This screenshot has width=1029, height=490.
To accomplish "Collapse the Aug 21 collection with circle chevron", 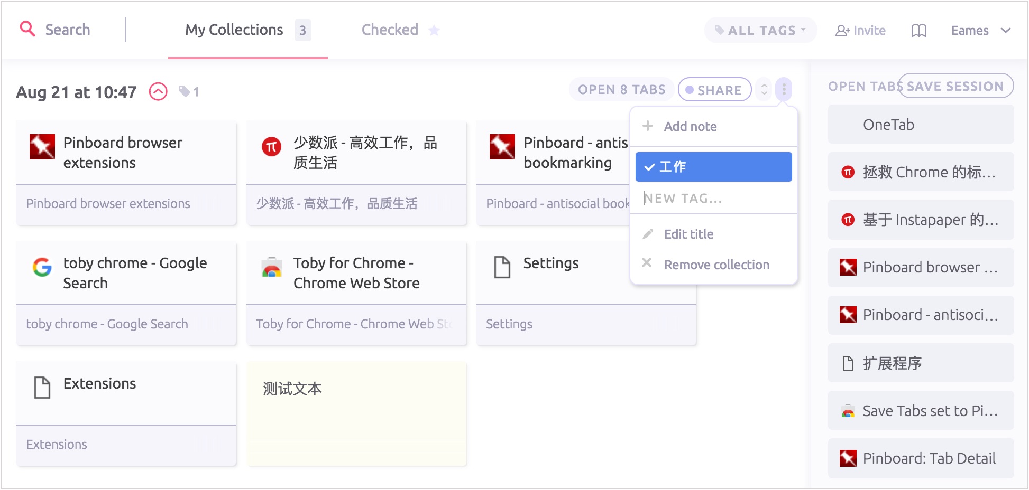I will [x=158, y=92].
